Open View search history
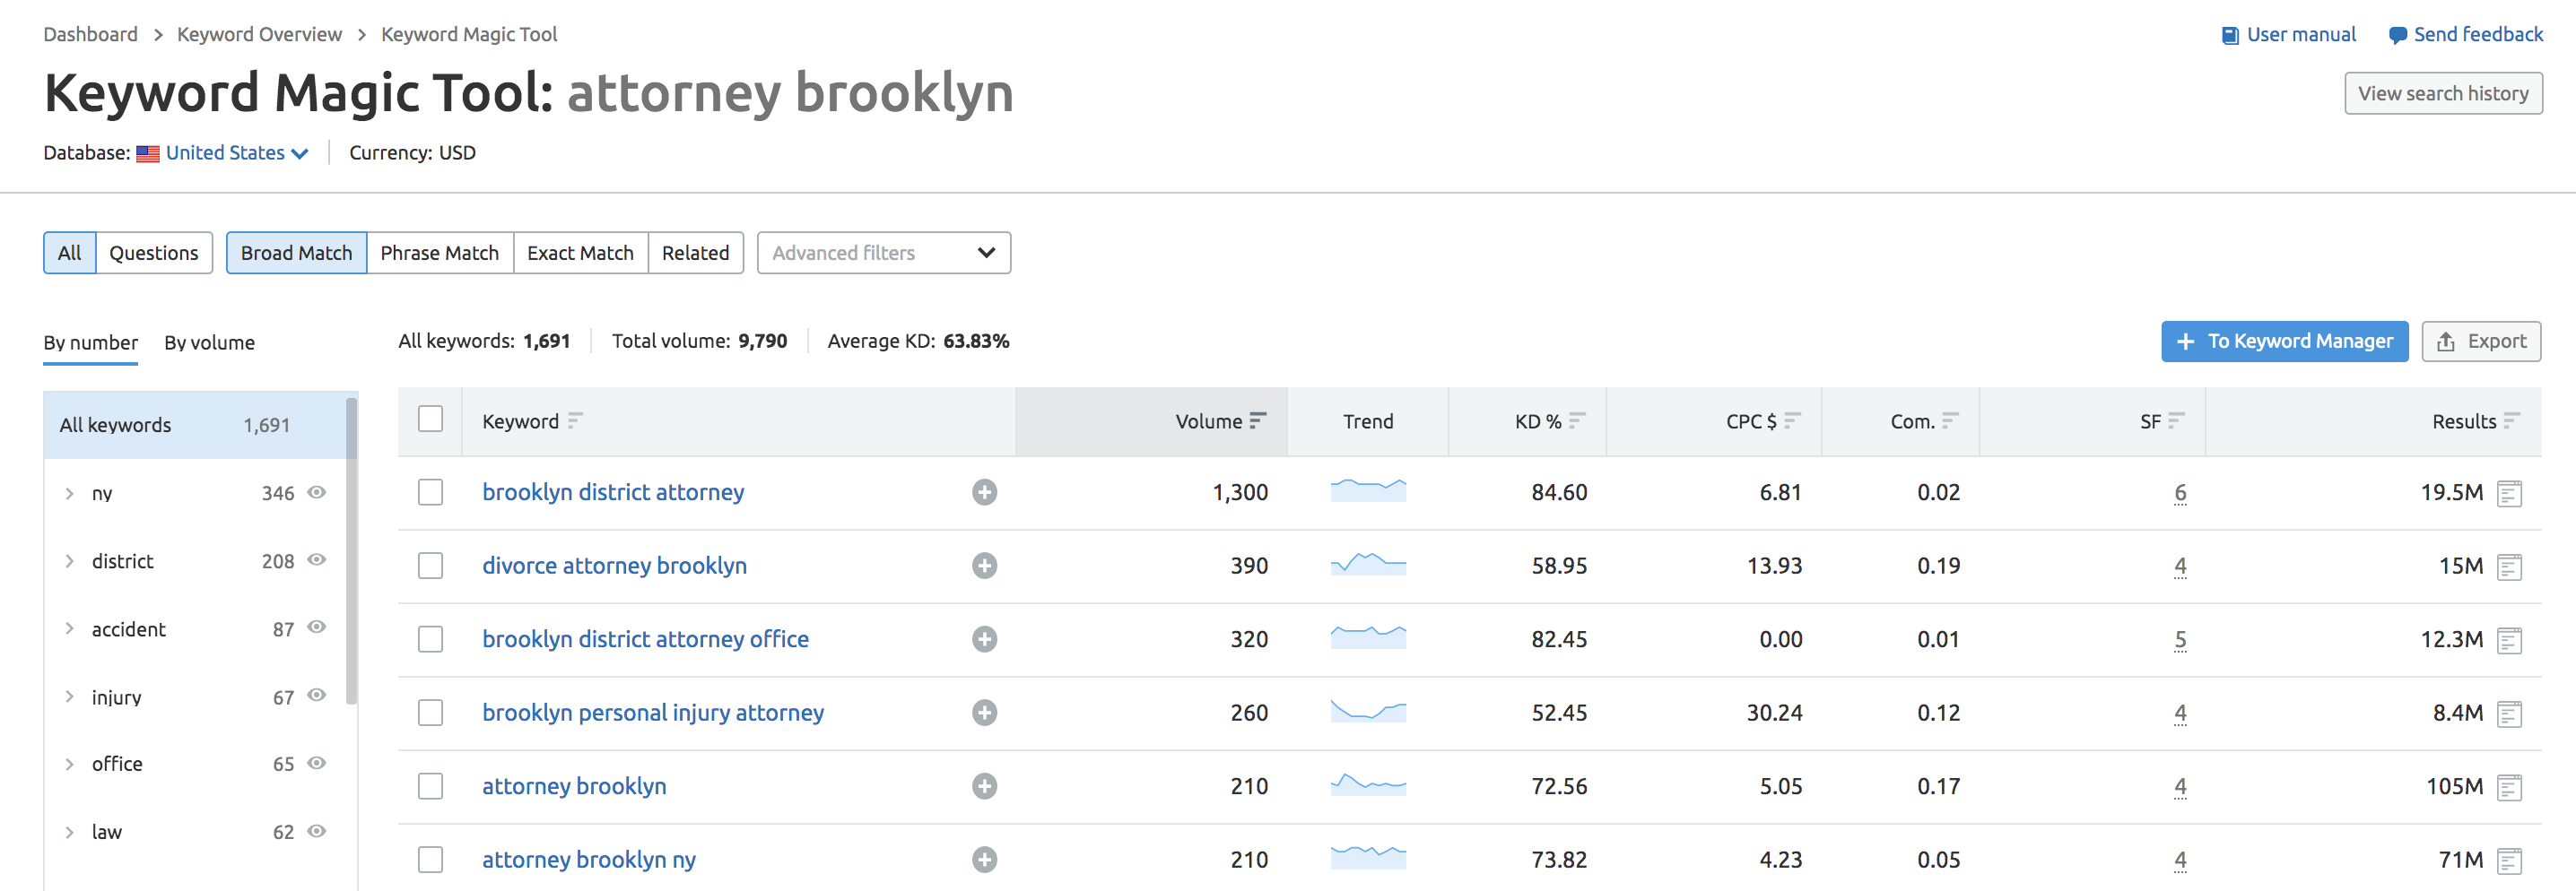Image resolution: width=2576 pixels, height=891 pixels. [x=2443, y=93]
